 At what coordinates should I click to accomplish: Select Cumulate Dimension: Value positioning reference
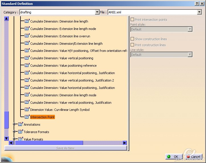tap(63, 66)
